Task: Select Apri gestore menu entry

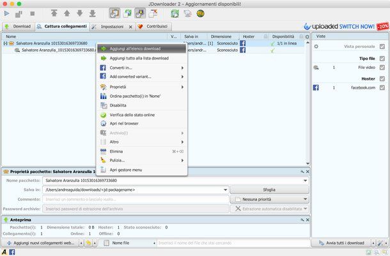Action: point(142,170)
